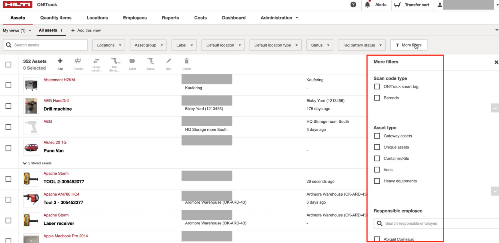
Task: Click the Status toolbar icon
Action: click(x=151, y=61)
